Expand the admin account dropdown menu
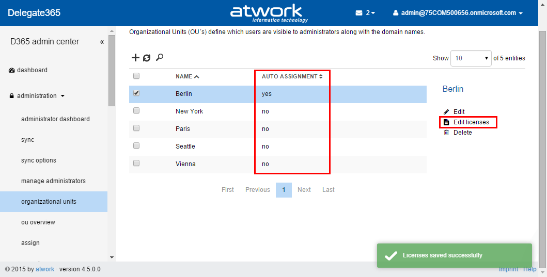The image size is (547, 277). pos(521,13)
